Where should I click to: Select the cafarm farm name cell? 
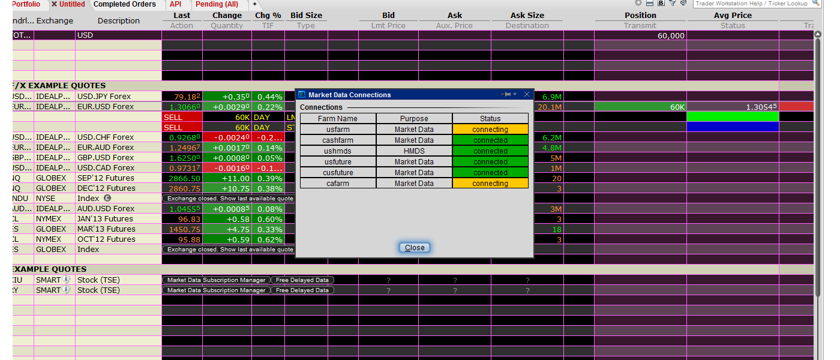[338, 183]
